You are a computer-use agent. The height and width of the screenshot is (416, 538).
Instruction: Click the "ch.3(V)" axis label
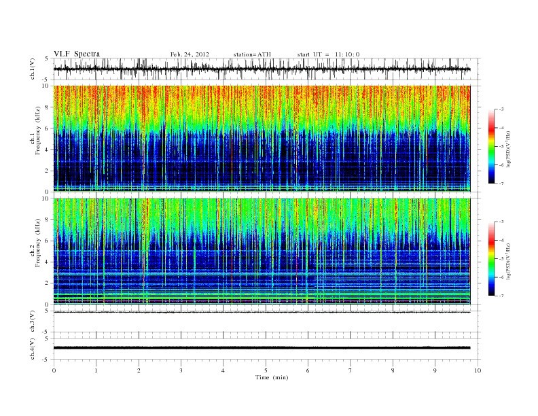33,322
